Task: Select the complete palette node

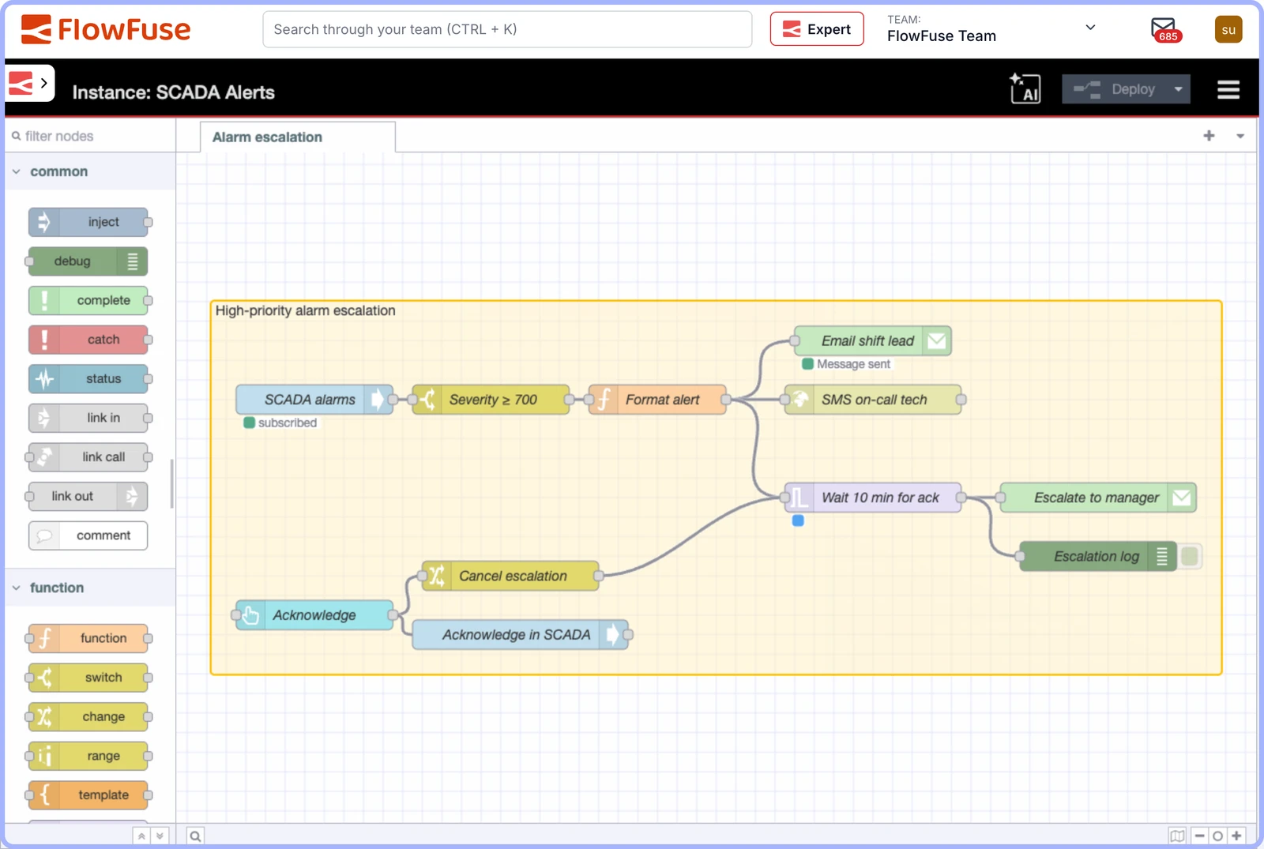Action: click(88, 300)
